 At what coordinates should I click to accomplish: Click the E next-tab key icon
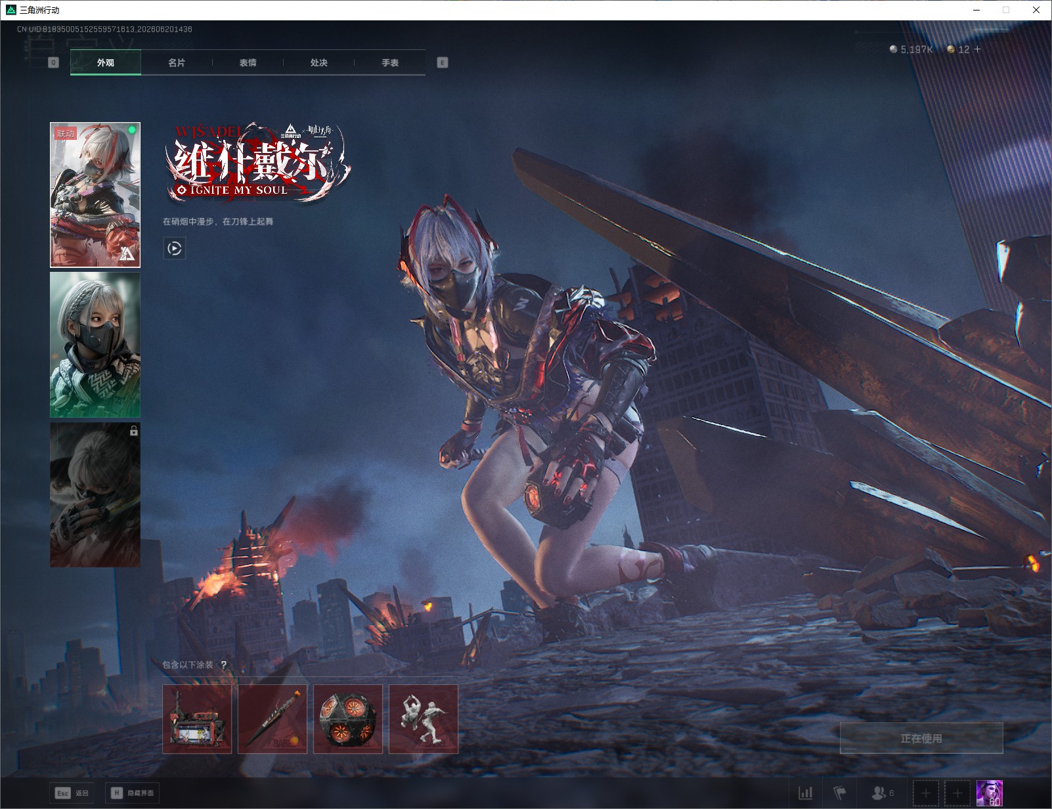point(443,62)
